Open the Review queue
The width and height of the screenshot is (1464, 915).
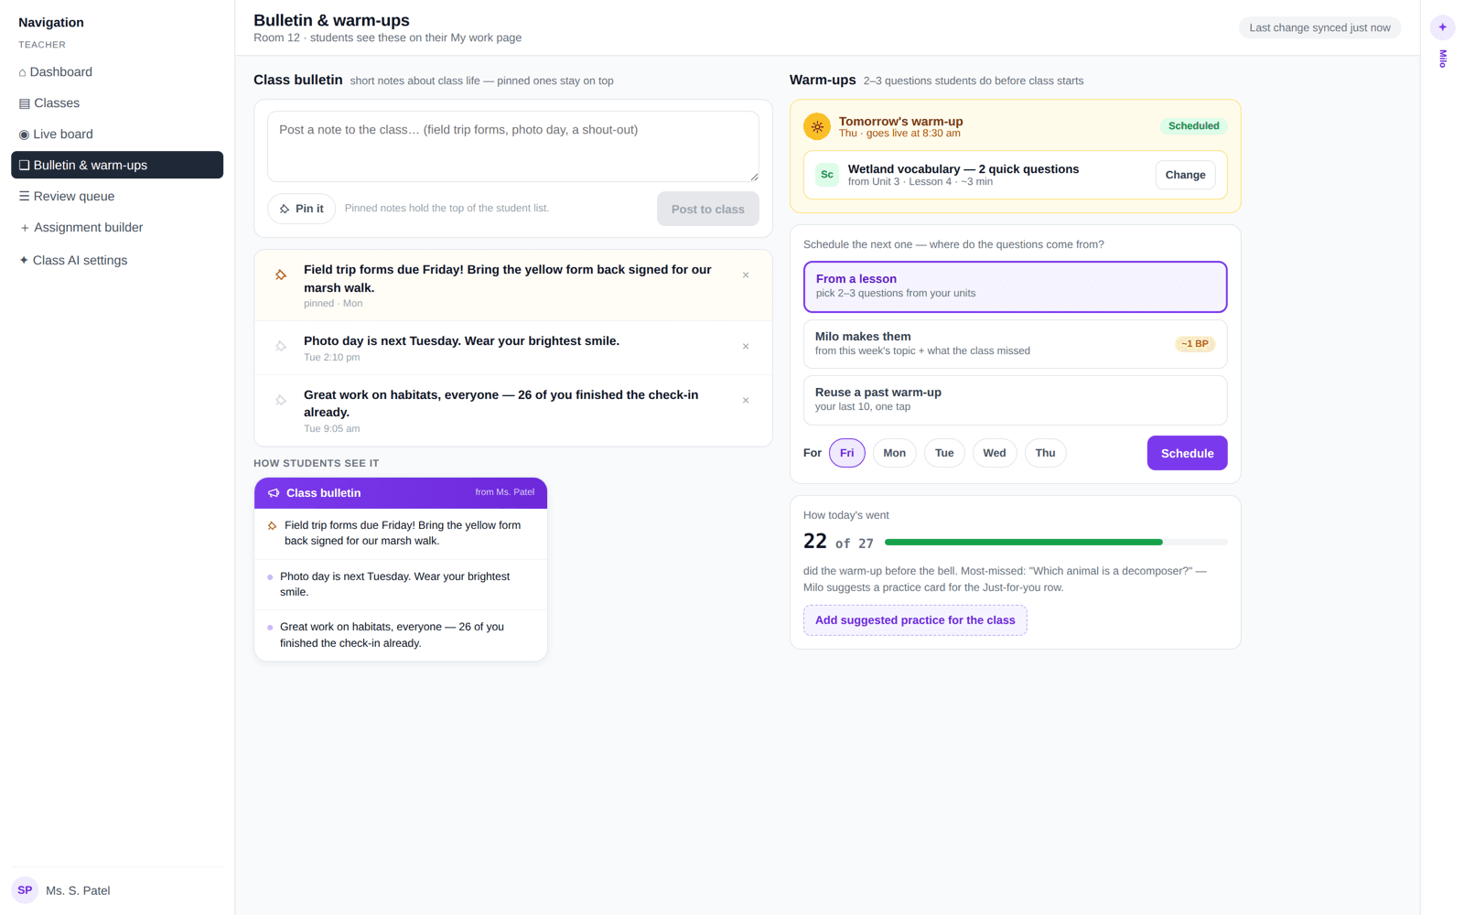117,196
